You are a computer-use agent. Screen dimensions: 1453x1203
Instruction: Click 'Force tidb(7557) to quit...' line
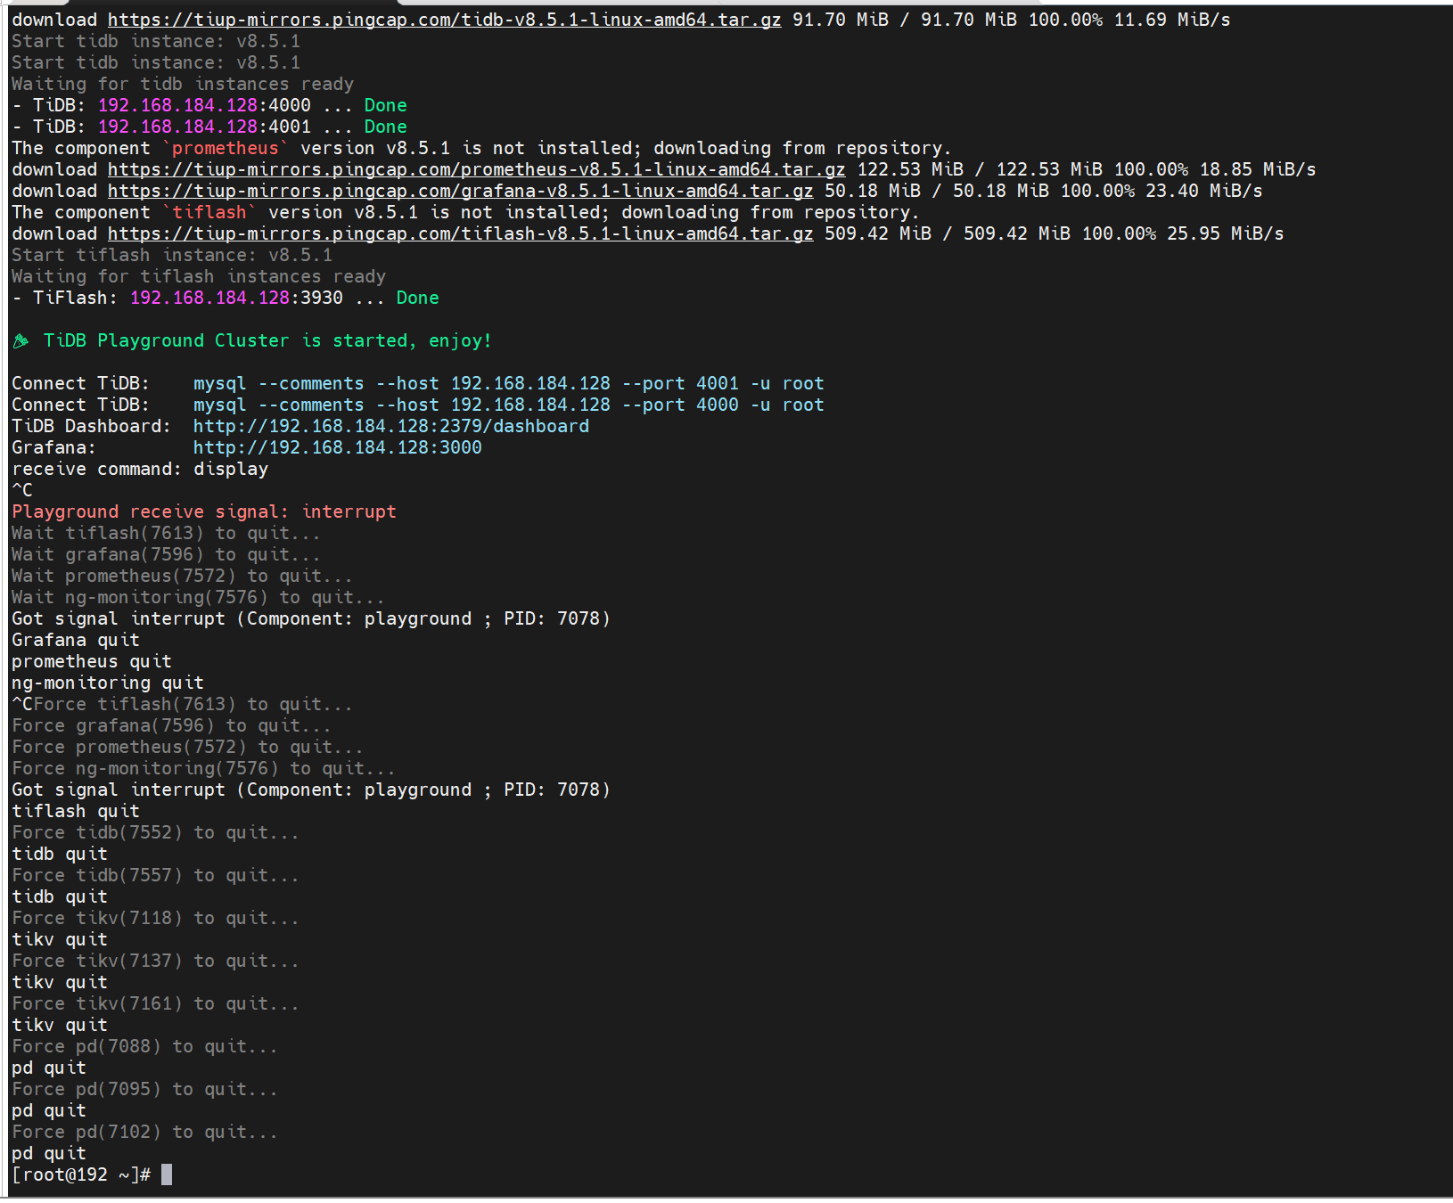(155, 875)
